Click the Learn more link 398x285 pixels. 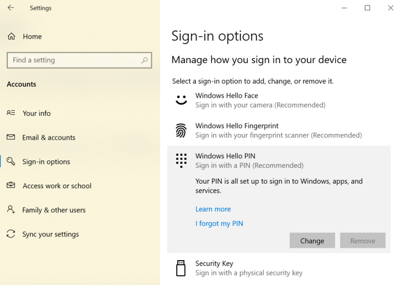pyautogui.click(x=213, y=209)
